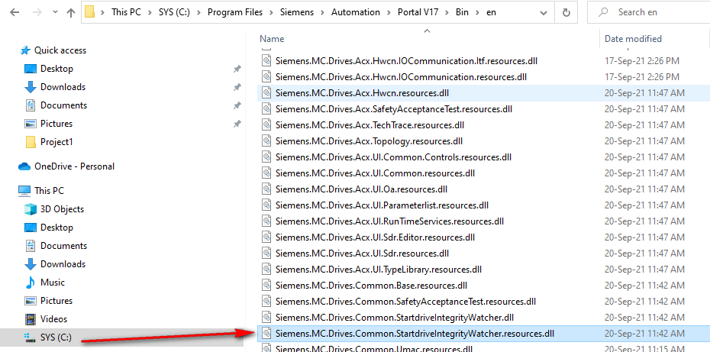Select Acx.Topology.resources.dll file
This screenshot has height=352, width=710.
tap(369, 141)
